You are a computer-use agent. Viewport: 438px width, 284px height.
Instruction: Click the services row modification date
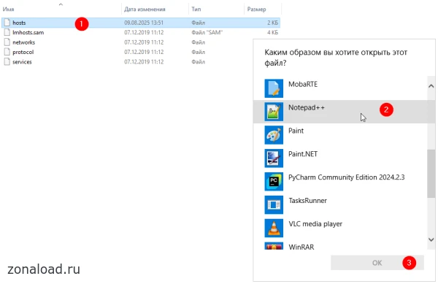pos(144,62)
